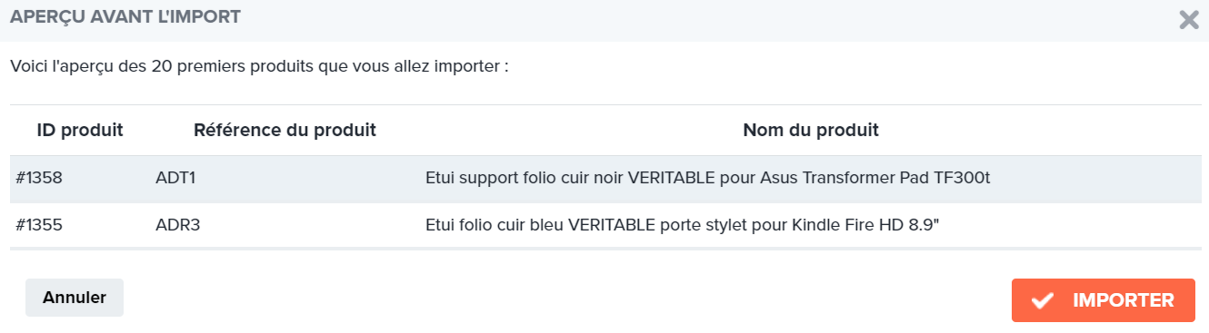Close the import preview dialog with the X
The width and height of the screenshot is (1209, 333).
1188,20
